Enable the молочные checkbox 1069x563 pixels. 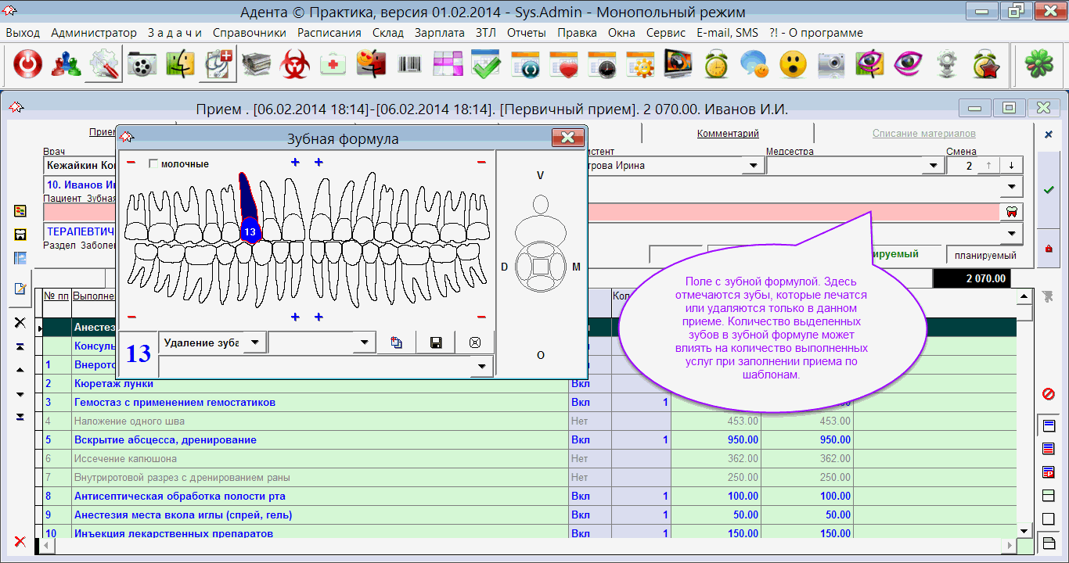[x=153, y=164]
